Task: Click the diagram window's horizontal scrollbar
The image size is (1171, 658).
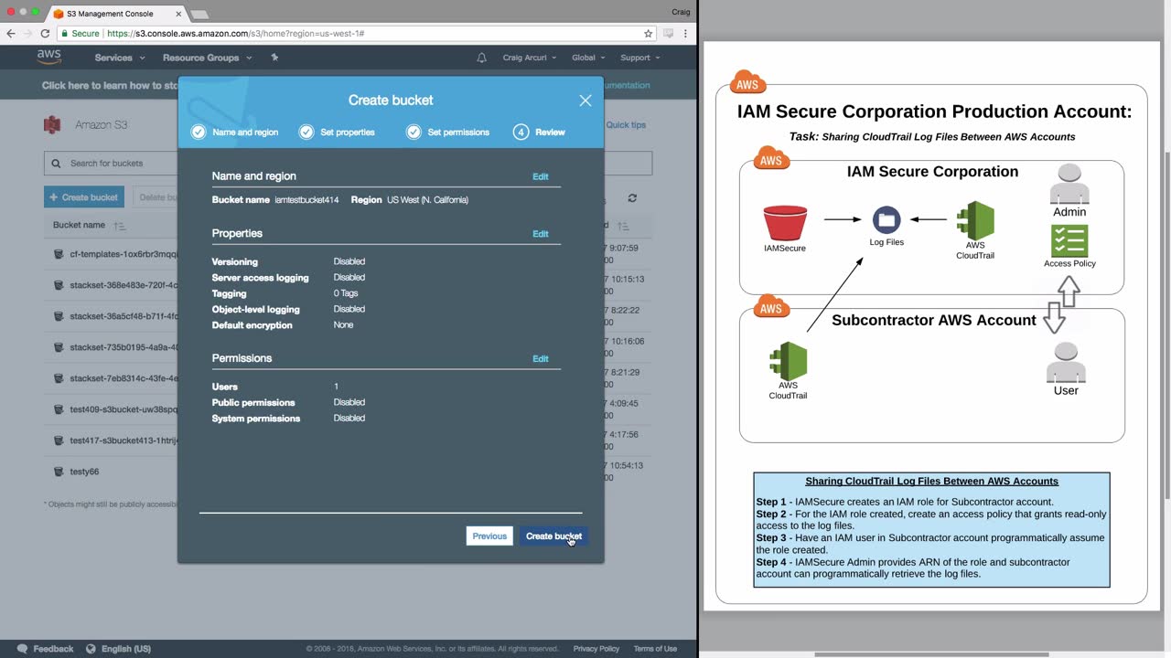Action: (x=931, y=654)
